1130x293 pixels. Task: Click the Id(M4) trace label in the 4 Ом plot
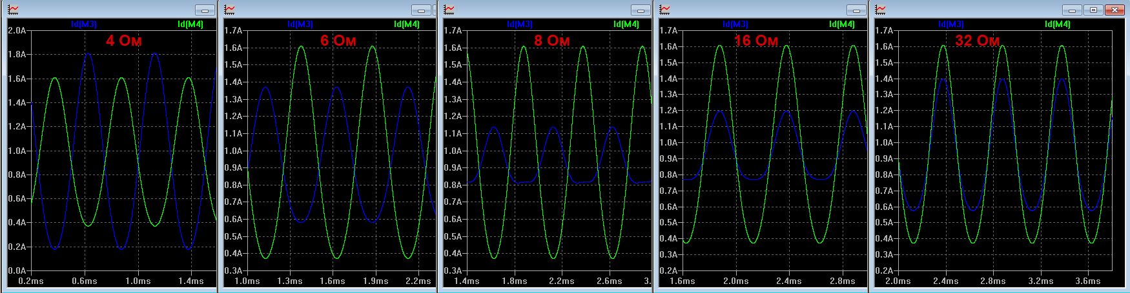coord(190,24)
